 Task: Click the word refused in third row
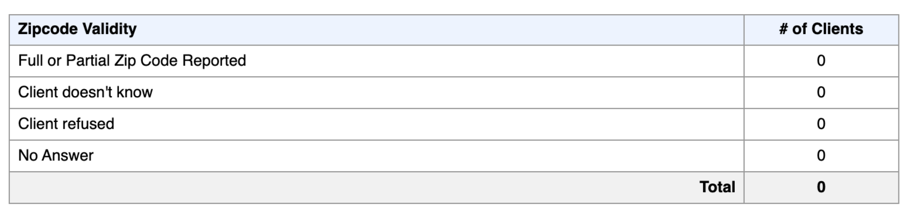point(91,124)
